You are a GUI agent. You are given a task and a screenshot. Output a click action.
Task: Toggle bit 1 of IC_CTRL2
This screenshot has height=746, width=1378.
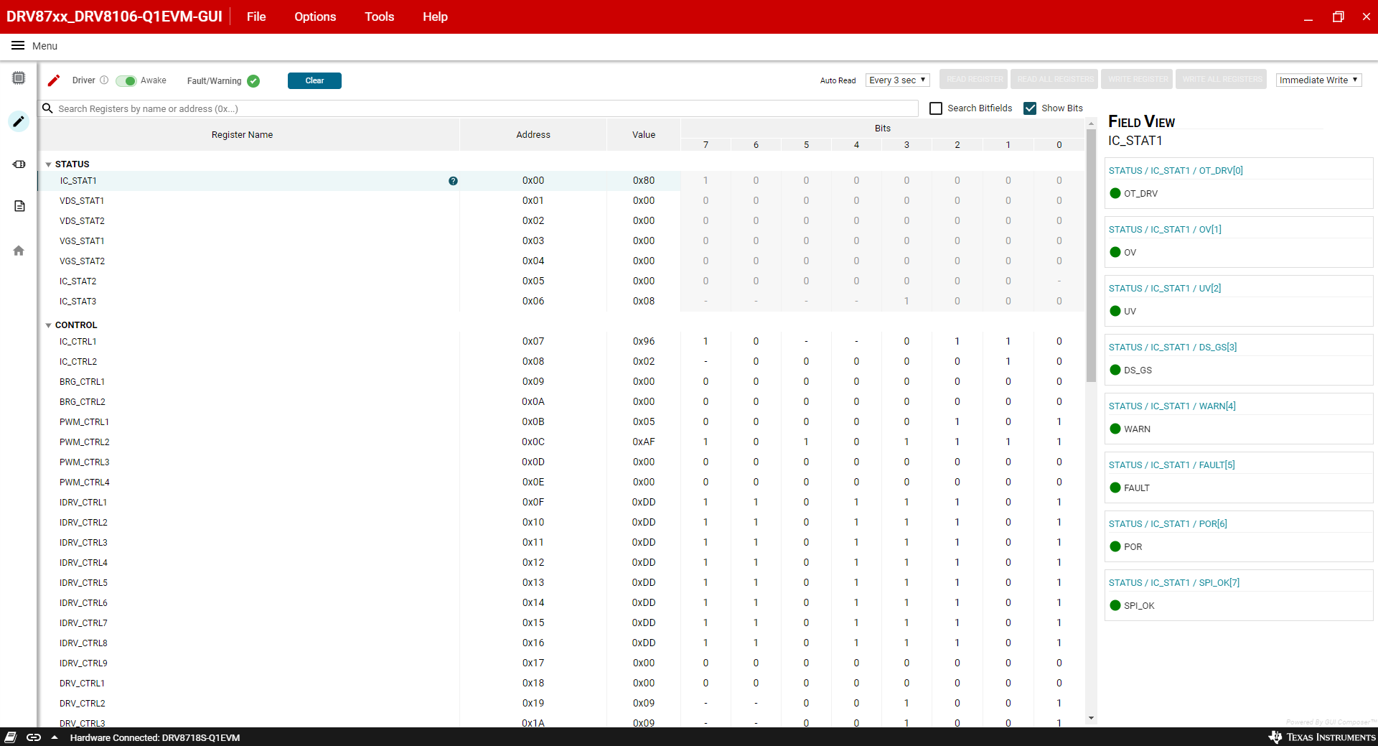(x=1008, y=362)
